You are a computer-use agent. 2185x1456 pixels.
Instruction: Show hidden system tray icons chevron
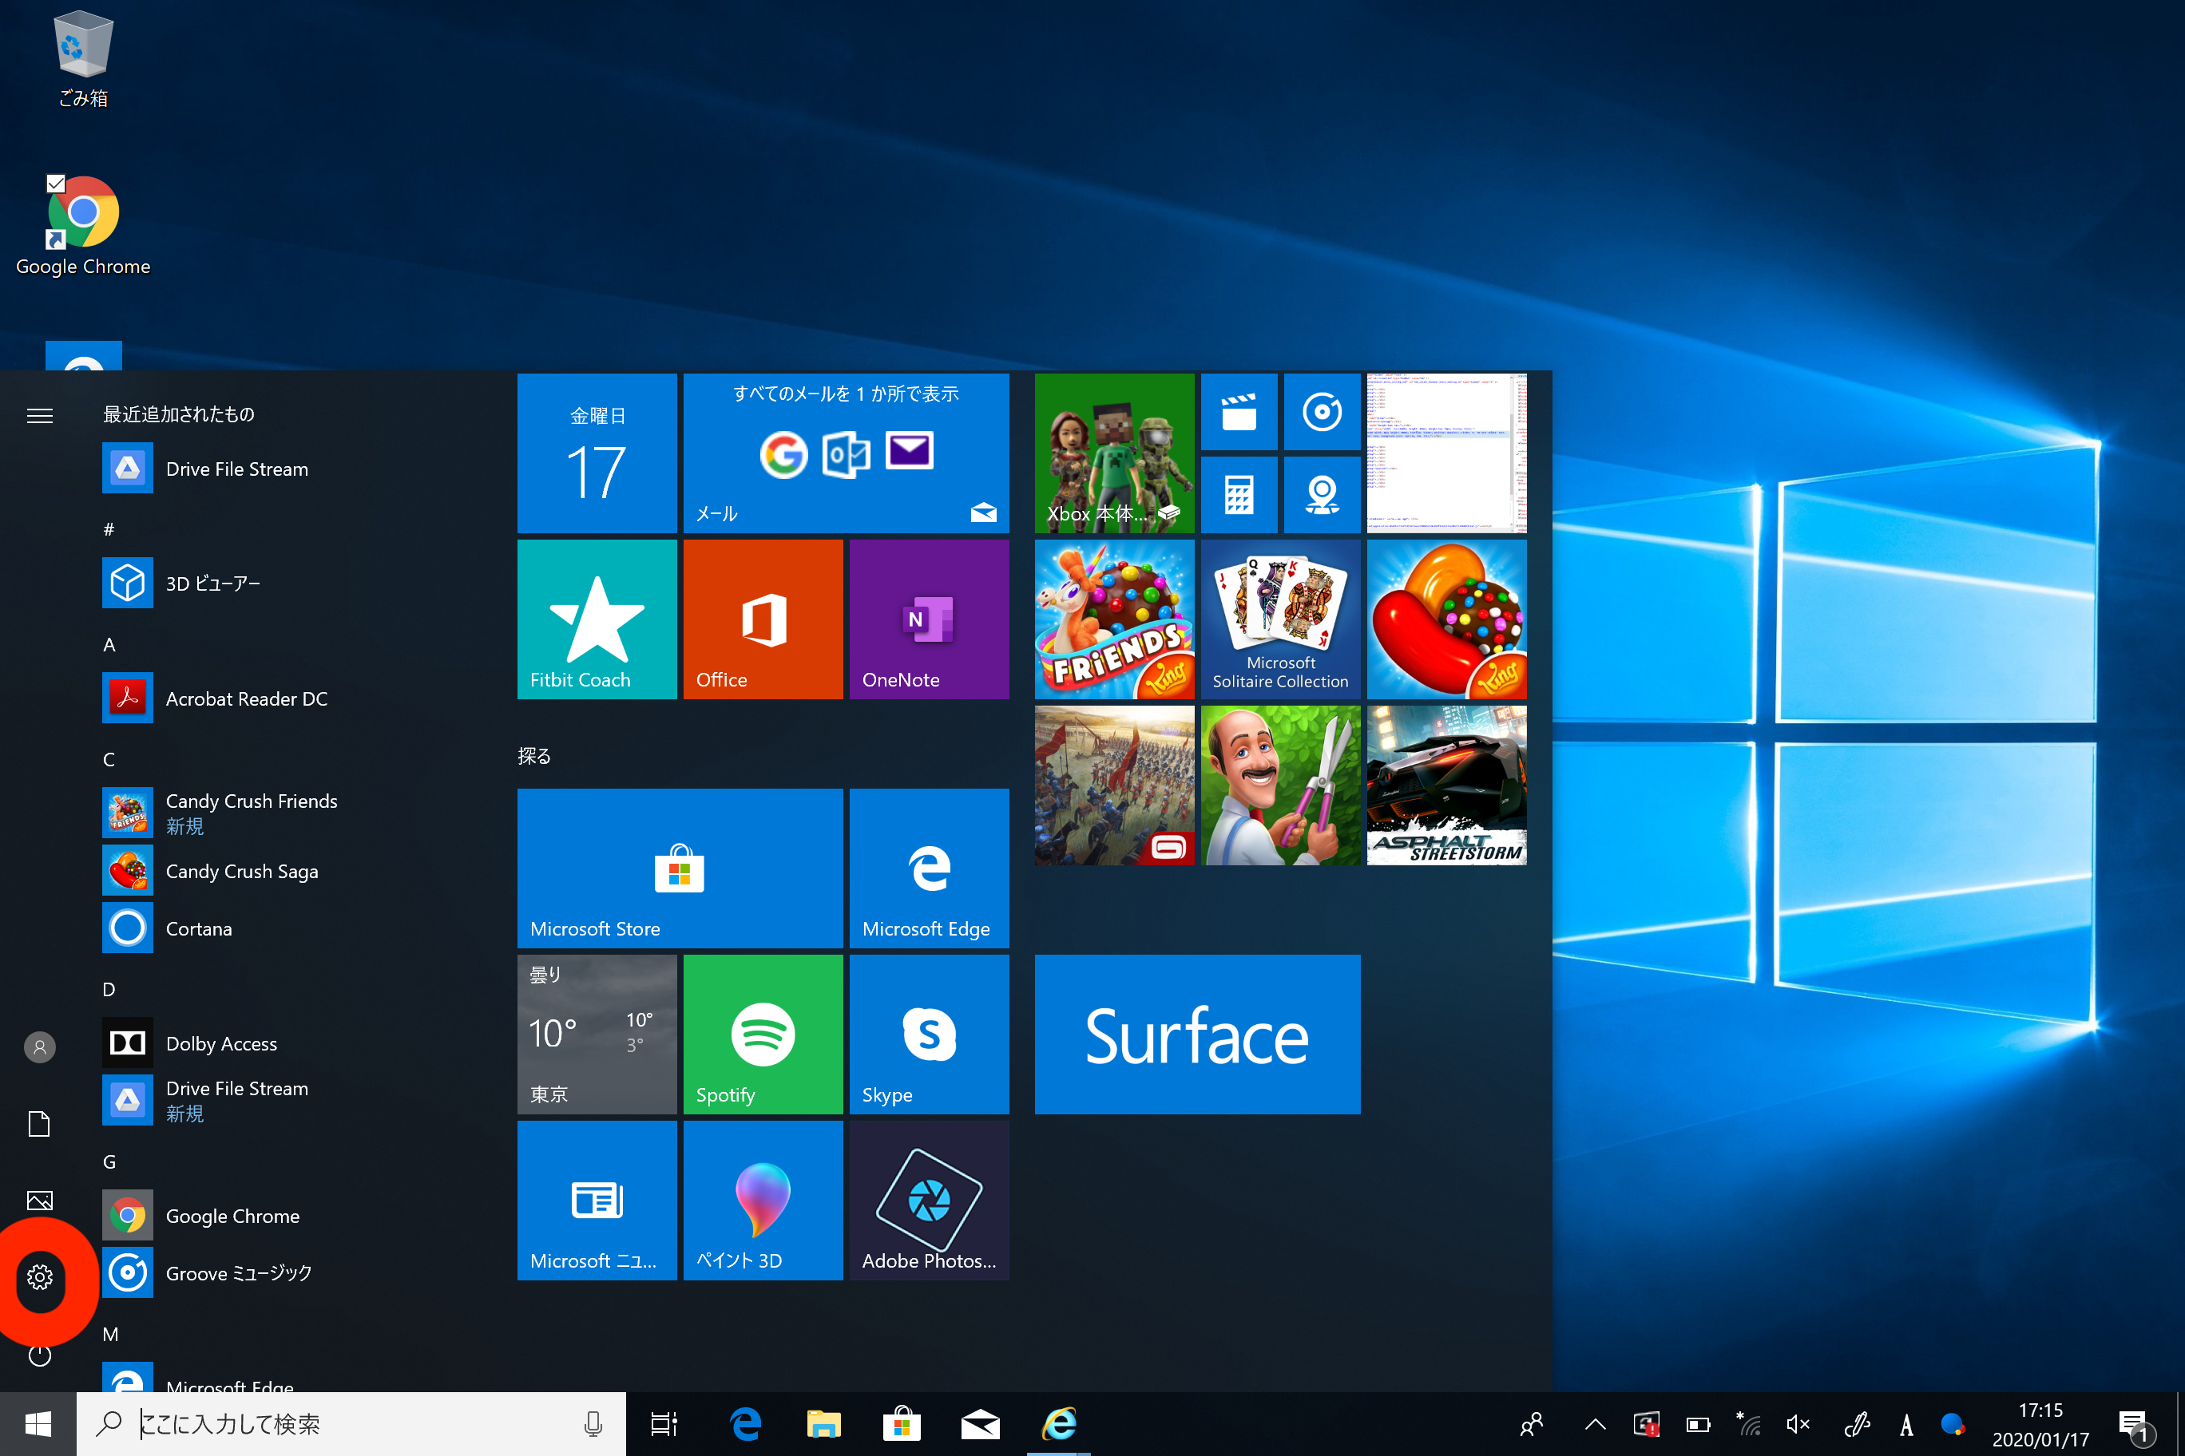1595,1423
